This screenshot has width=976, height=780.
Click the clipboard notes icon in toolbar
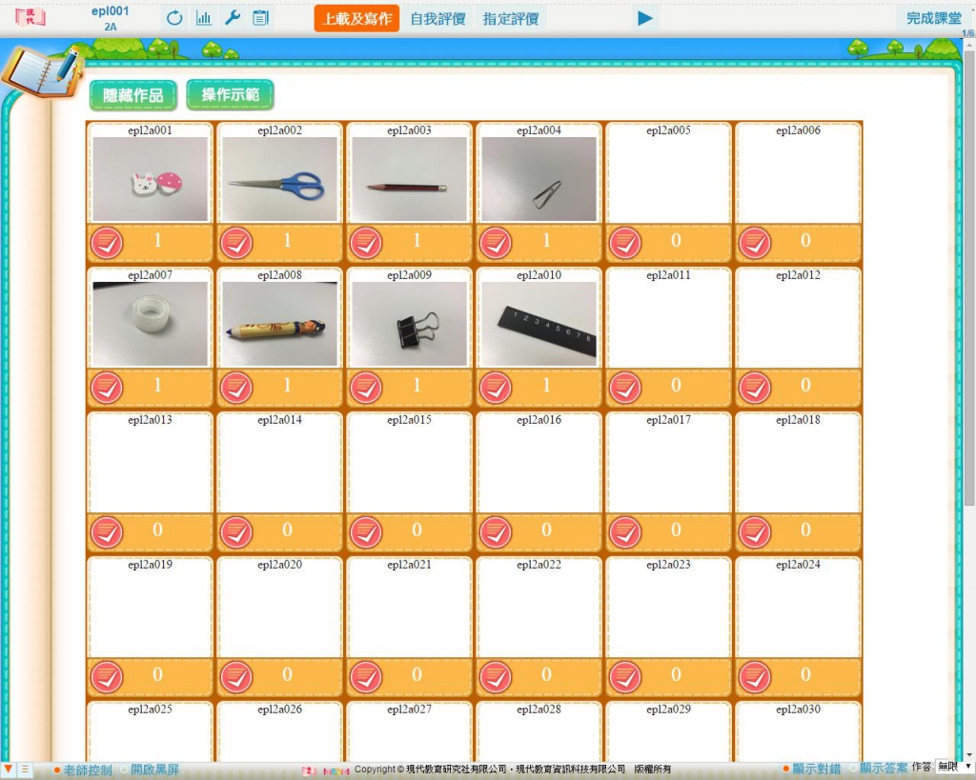261,18
